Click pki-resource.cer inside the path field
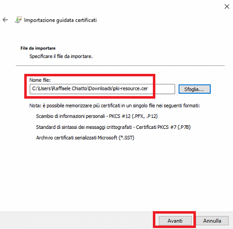233x229 pixels. [131, 89]
